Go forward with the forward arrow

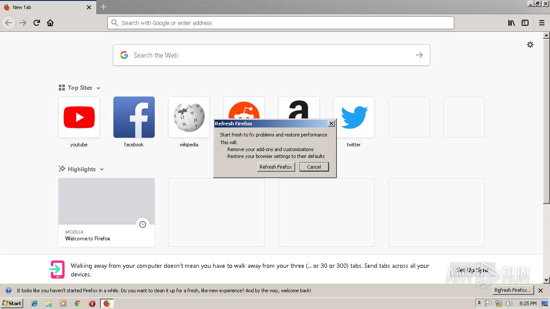(23, 23)
